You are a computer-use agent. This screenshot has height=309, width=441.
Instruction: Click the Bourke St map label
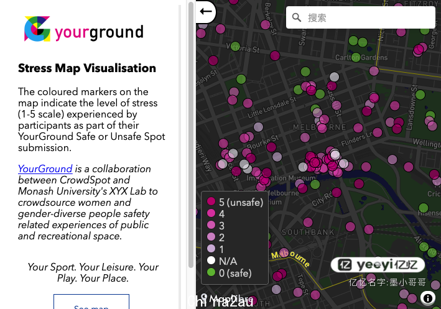262,142
